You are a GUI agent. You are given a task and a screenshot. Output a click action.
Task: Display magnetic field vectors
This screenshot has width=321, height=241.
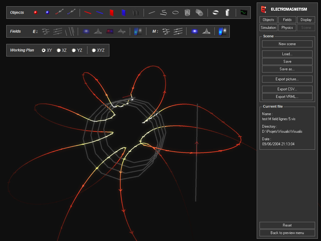click(x=166, y=31)
